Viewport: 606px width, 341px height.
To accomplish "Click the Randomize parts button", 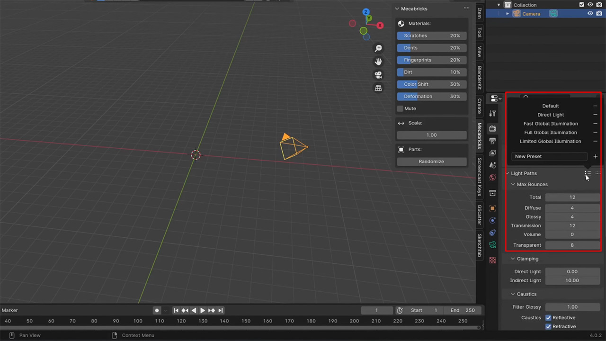I will coord(431,161).
